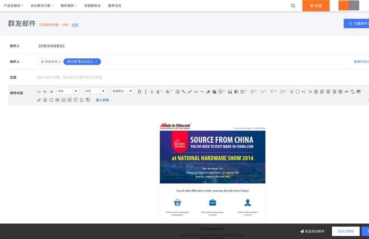This screenshot has height=239, width=369.
Task: Click the boxed A character border icon
Action: tap(178, 92)
